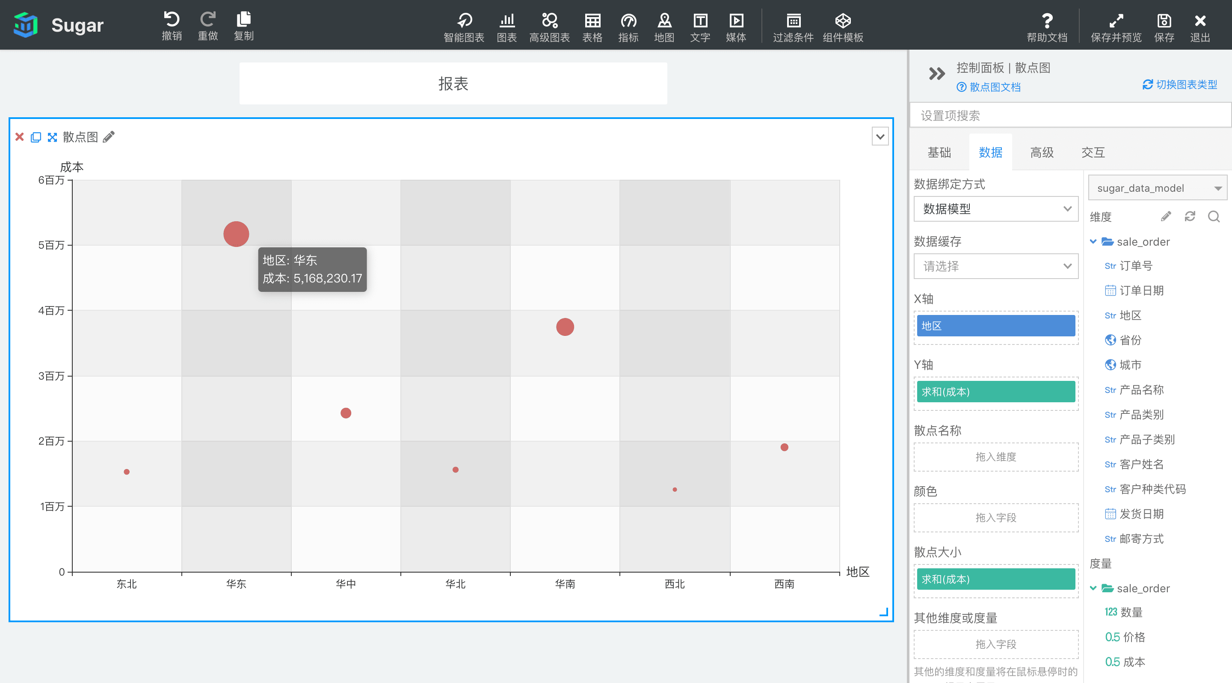
Task: Click the 华南 scatter point
Action: pos(565,327)
